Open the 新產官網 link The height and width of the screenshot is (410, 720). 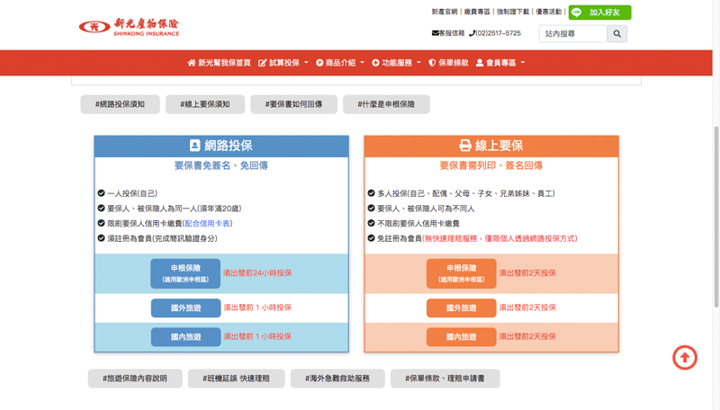point(444,12)
